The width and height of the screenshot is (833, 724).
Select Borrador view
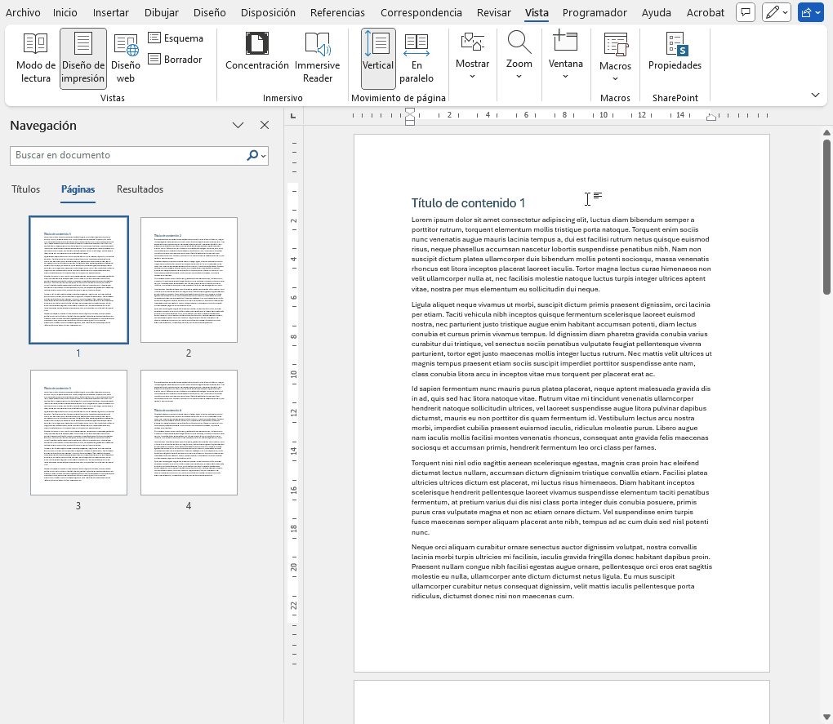pos(175,60)
